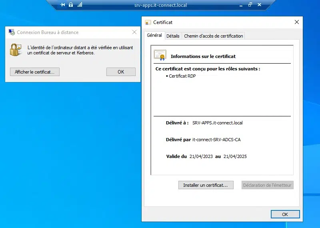The height and width of the screenshot is (228, 320).
Task: Click Déclaration de l'émetteur button
Action: tap(267, 185)
